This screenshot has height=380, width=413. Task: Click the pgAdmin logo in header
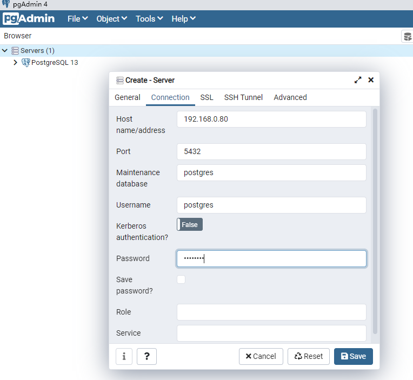pos(29,19)
